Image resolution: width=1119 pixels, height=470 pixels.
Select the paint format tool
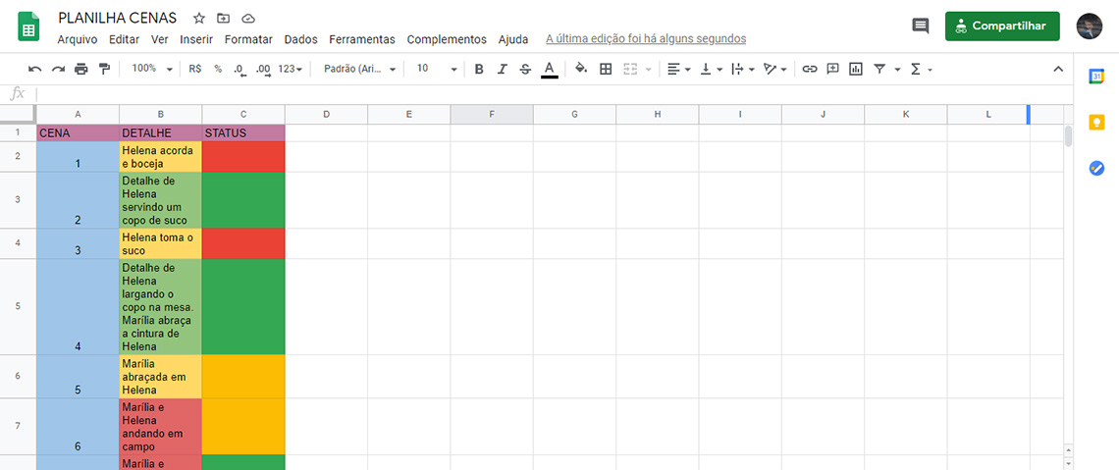pyautogui.click(x=104, y=69)
